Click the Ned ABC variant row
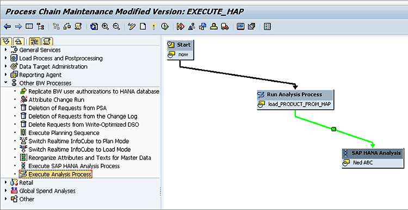 click(x=373, y=163)
